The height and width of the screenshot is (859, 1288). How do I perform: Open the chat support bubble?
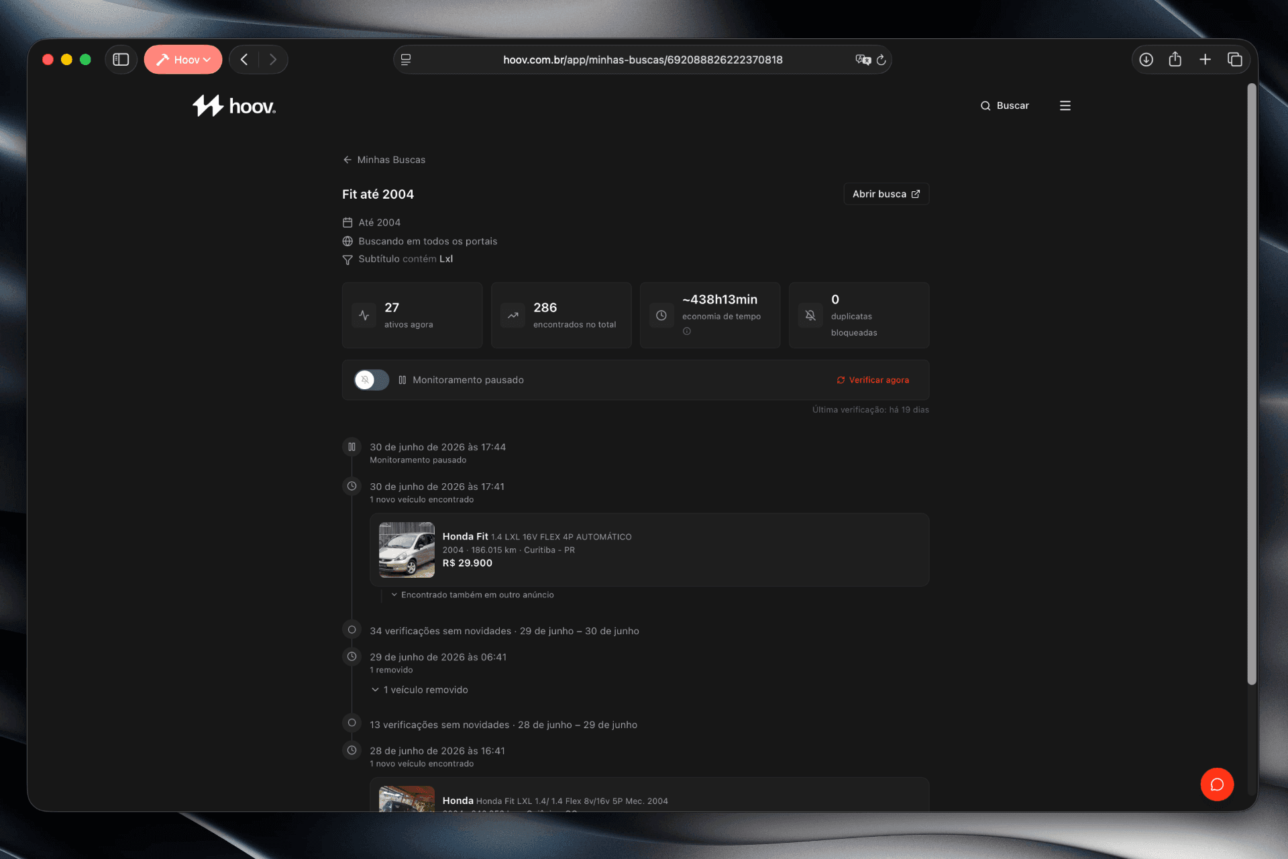[1217, 785]
